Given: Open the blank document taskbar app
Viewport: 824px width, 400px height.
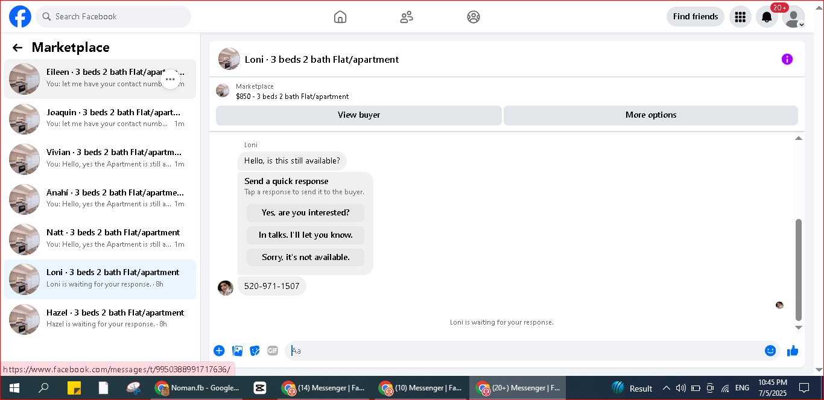Looking at the screenshot, I should (104, 388).
